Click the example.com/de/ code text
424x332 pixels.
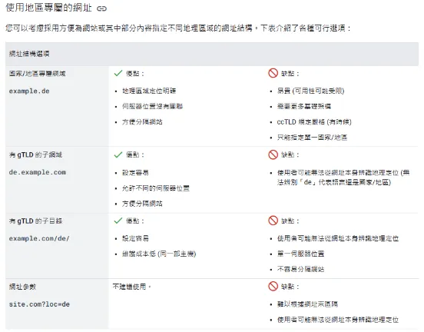click(x=39, y=239)
